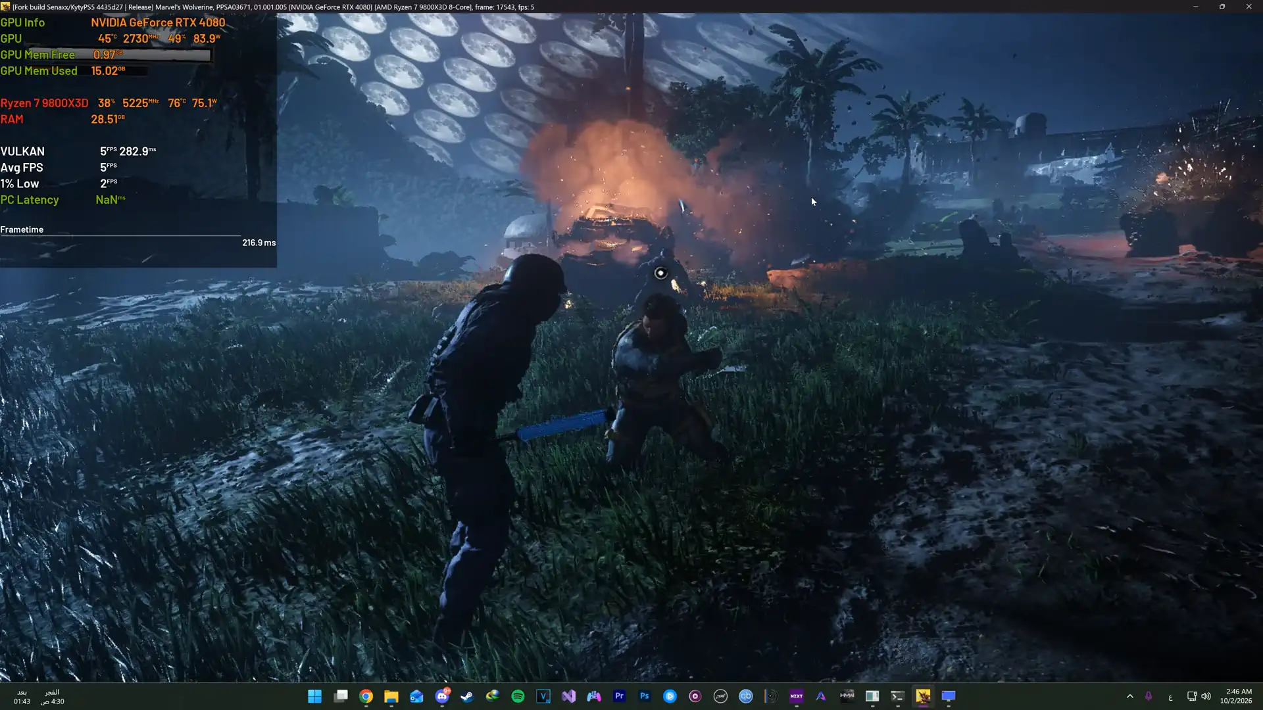Show hidden system tray icons
The height and width of the screenshot is (710, 1263).
(1129, 696)
